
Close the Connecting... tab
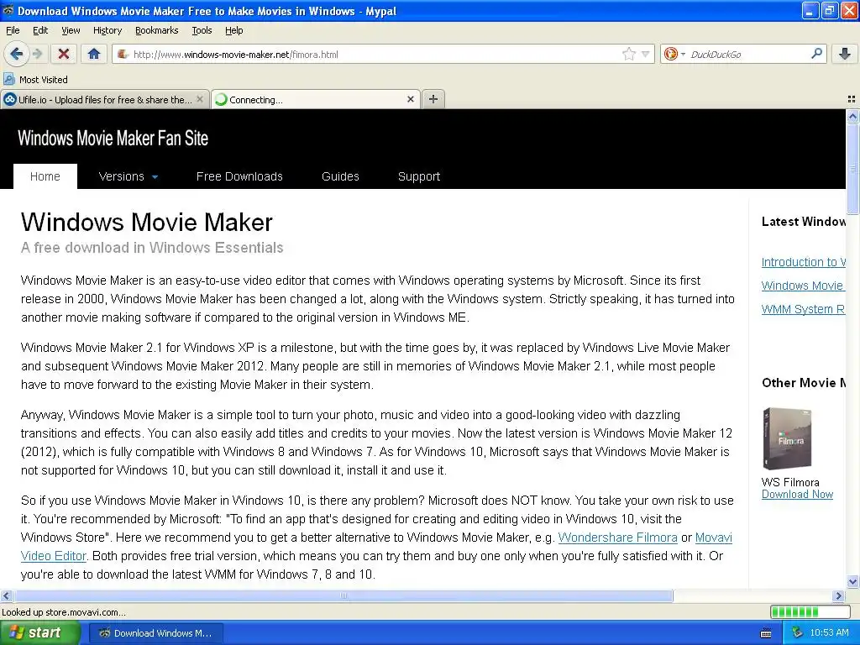pyautogui.click(x=410, y=99)
